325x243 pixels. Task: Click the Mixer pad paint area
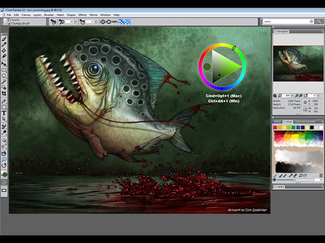tap(298, 152)
